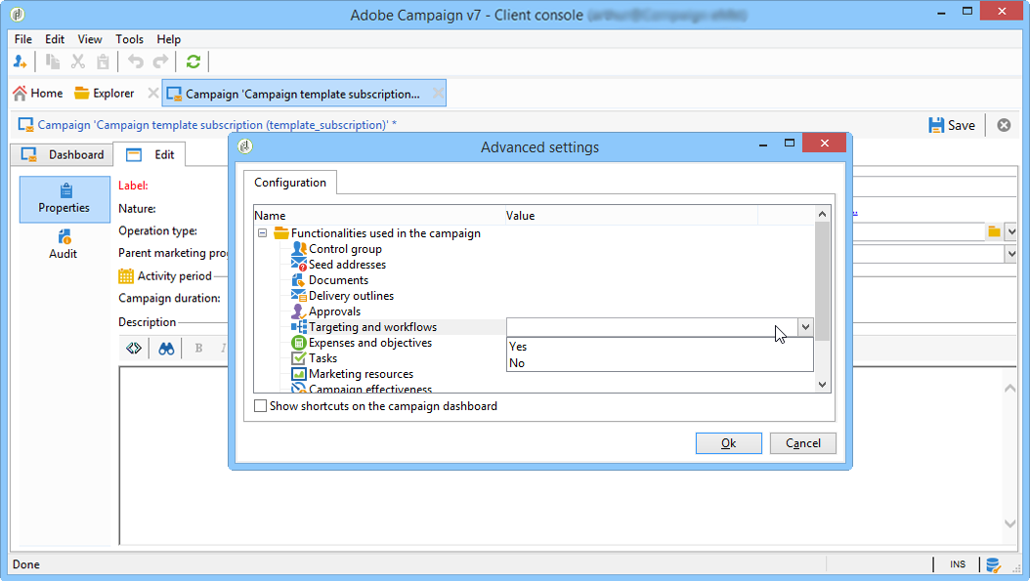Click the Ok button
The width and height of the screenshot is (1030, 581).
click(x=728, y=443)
